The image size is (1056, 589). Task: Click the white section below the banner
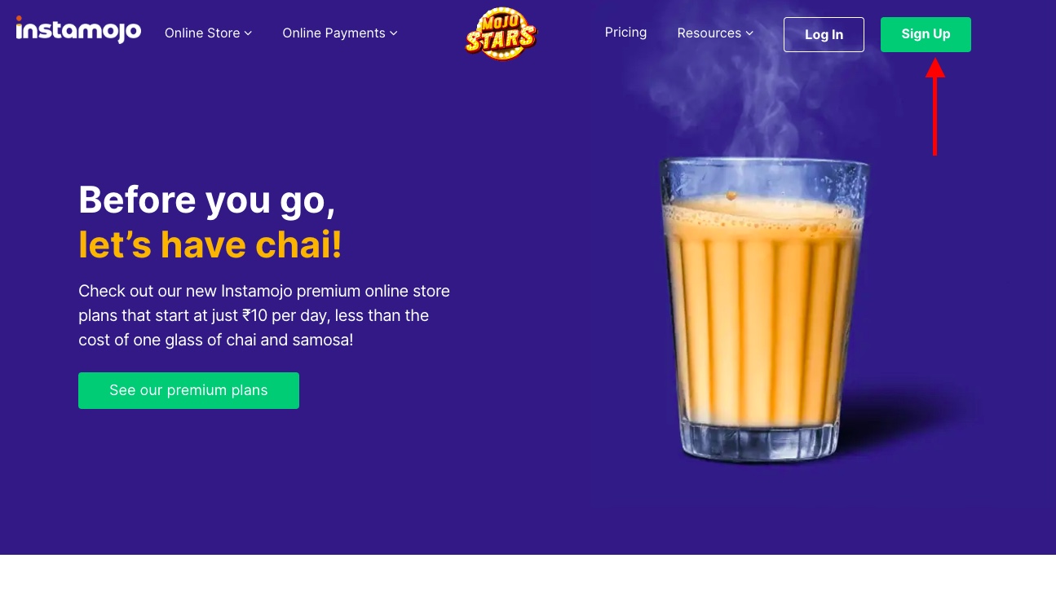click(528, 572)
